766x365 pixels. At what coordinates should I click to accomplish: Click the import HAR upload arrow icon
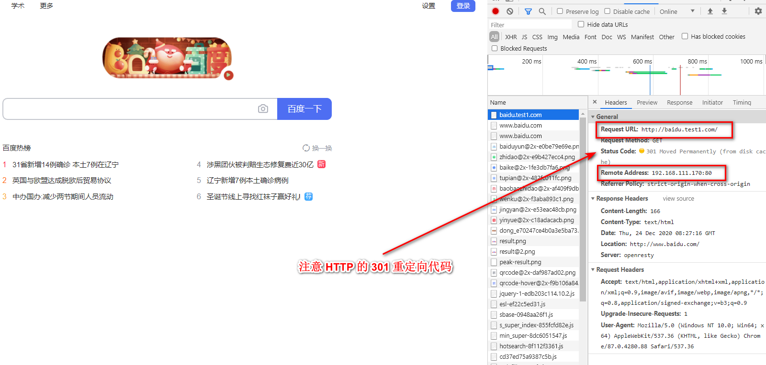pos(710,11)
